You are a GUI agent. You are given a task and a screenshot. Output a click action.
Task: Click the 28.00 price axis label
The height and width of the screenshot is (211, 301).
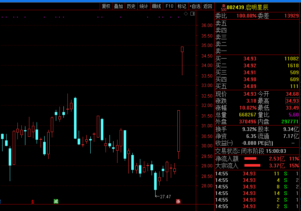[207, 186]
